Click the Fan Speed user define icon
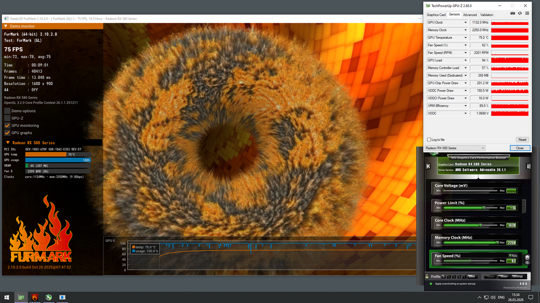540x303 pixels. point(527,259)
